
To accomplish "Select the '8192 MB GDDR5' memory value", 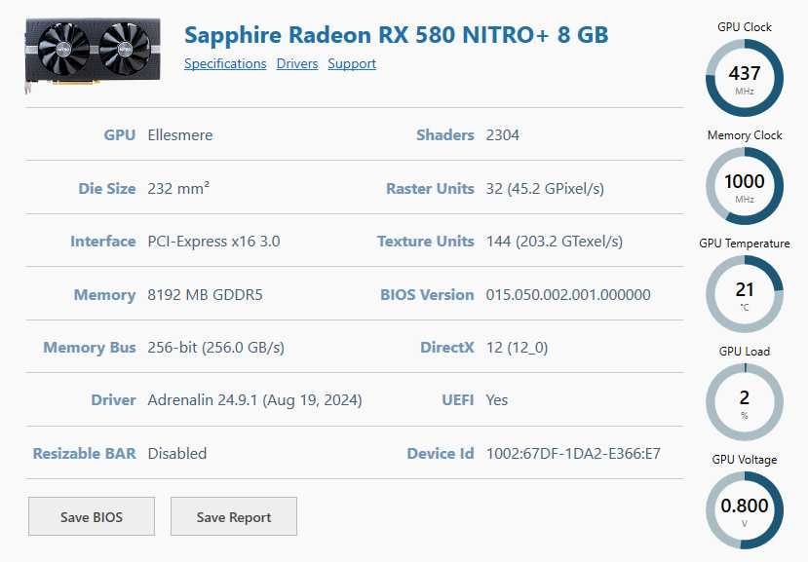I will click(205, 295).
